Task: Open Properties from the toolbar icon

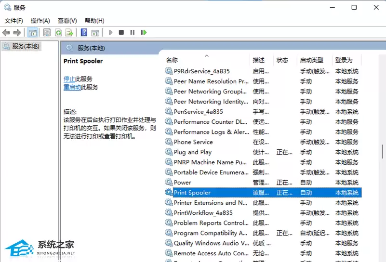Action: coord(47,32)
